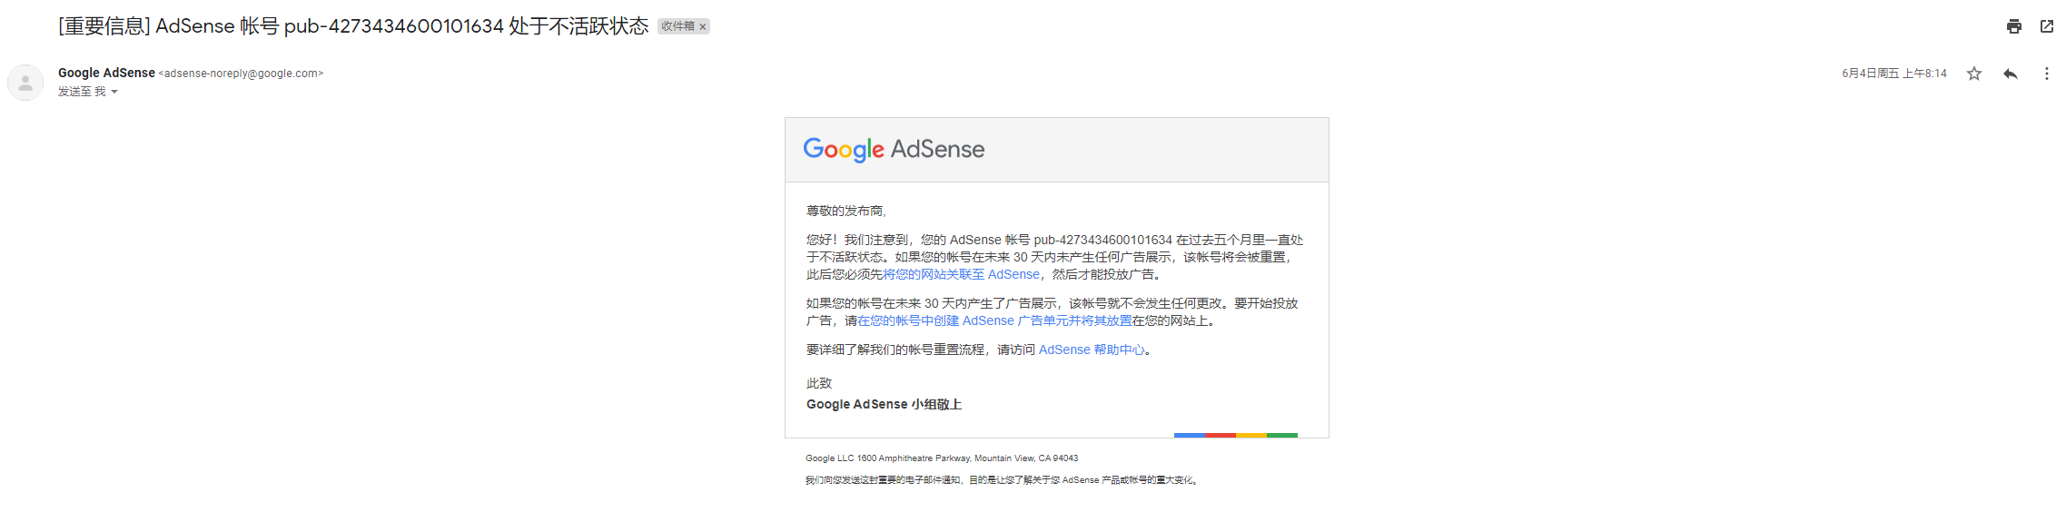This screenshot has height=512, width=2066.
Task: Open email in new window icon
Action: coord(2046,26)
